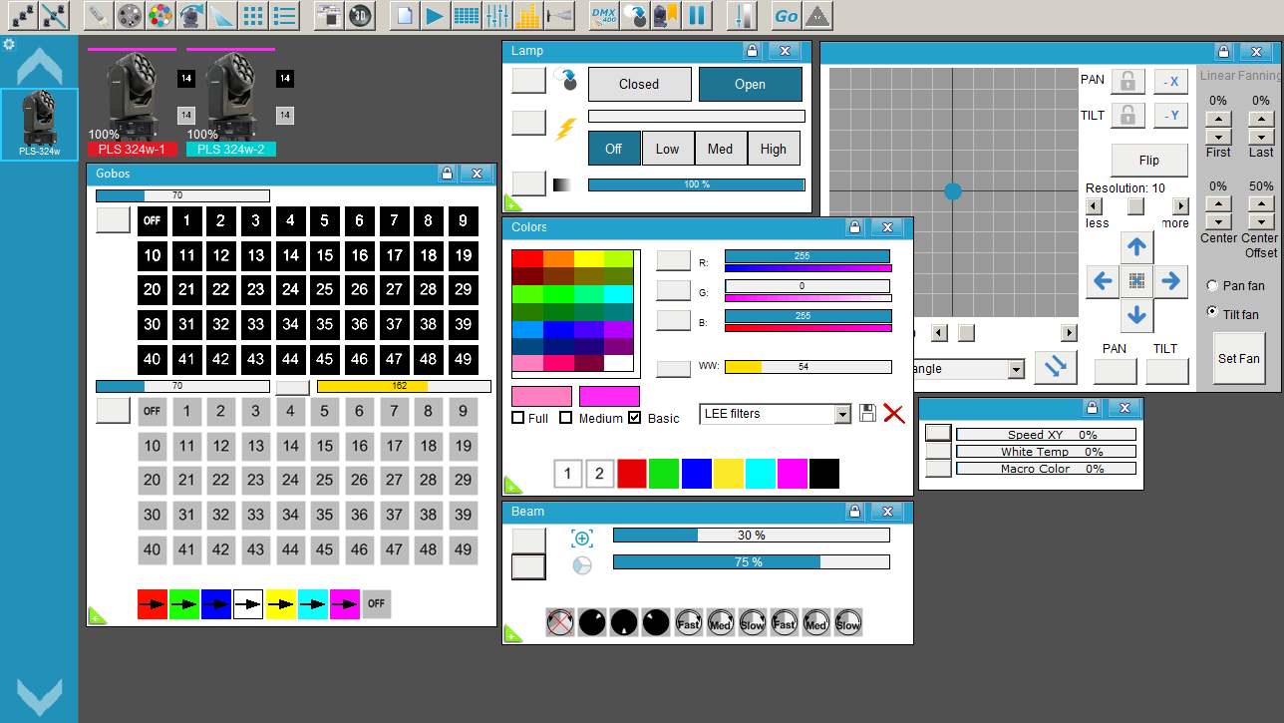Check the Medium palette checkbox

click(x=565, y=418)
